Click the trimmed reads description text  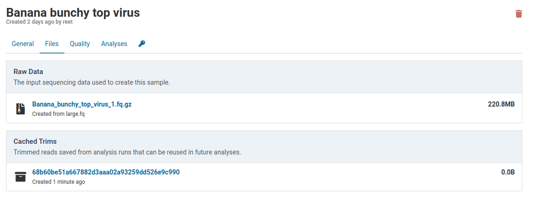(127, 152)
